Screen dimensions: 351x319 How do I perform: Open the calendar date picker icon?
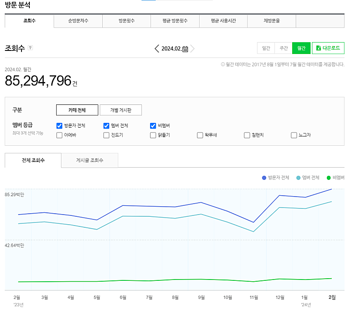(x=185, y=49)
